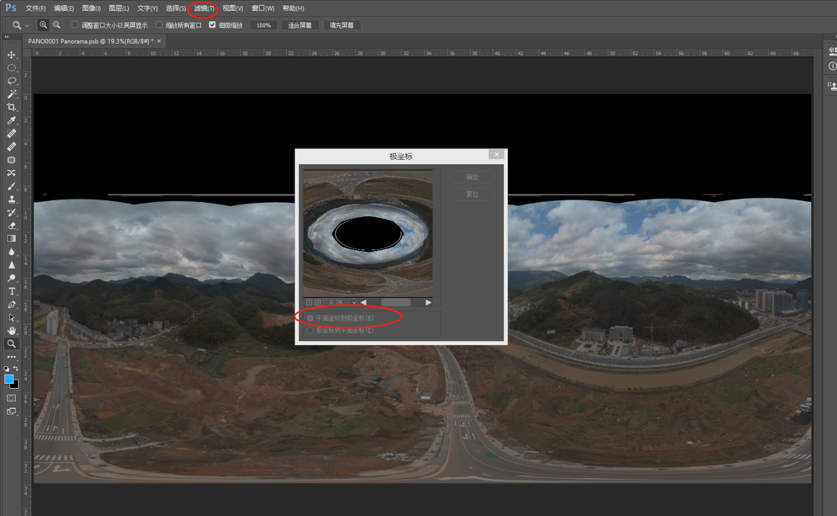Click the 适合屏幕 button

point(300,25)
